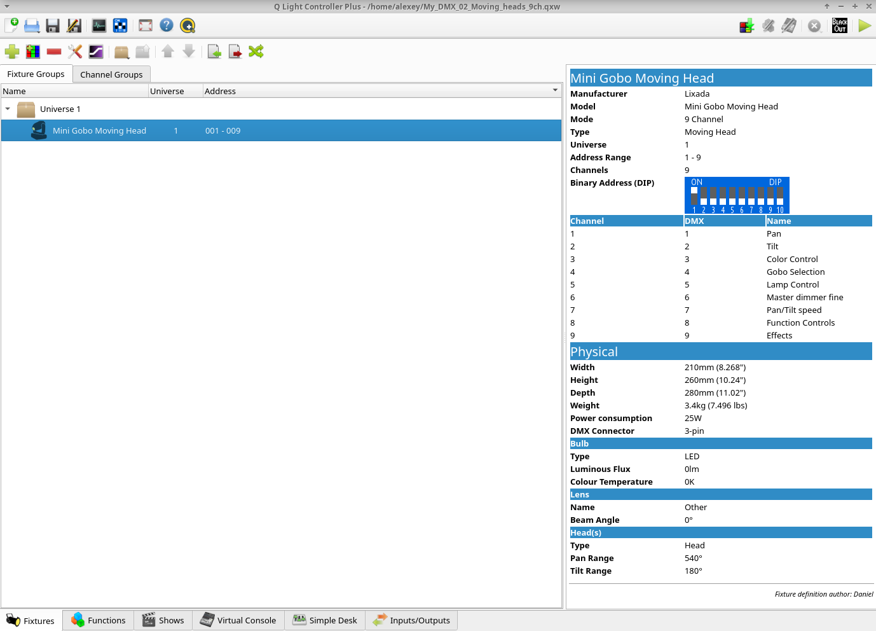876x631 pixels.
Task: Save the workspace with the floppy icon
Action: 53,25
